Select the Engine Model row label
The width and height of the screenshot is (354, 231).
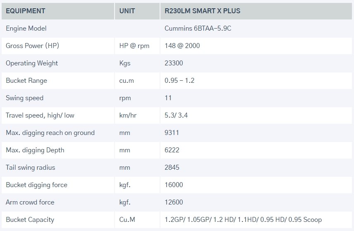coord(26,29)
